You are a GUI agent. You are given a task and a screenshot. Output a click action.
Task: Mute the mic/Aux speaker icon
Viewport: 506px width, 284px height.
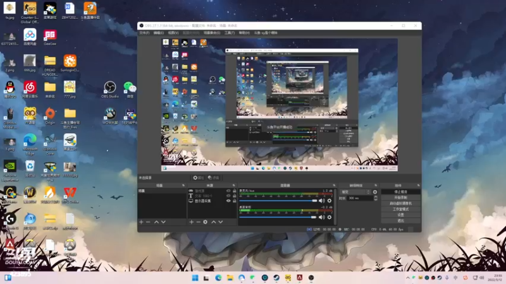322,201
